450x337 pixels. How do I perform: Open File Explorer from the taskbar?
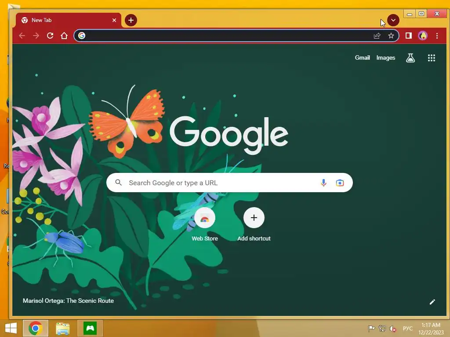[x=63, y=328]
